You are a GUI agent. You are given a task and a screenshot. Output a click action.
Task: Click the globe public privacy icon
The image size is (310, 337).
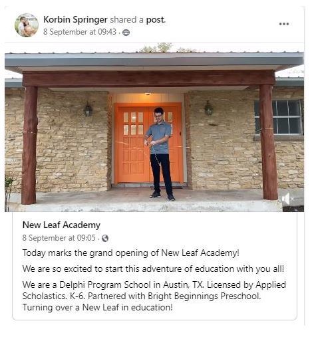pos(105,239)
